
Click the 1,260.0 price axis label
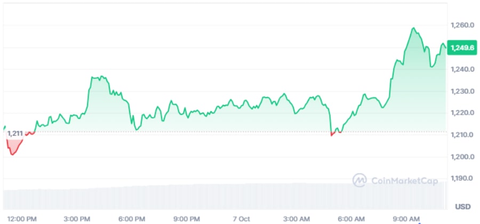pyautogui.click(x=462, y=25)
